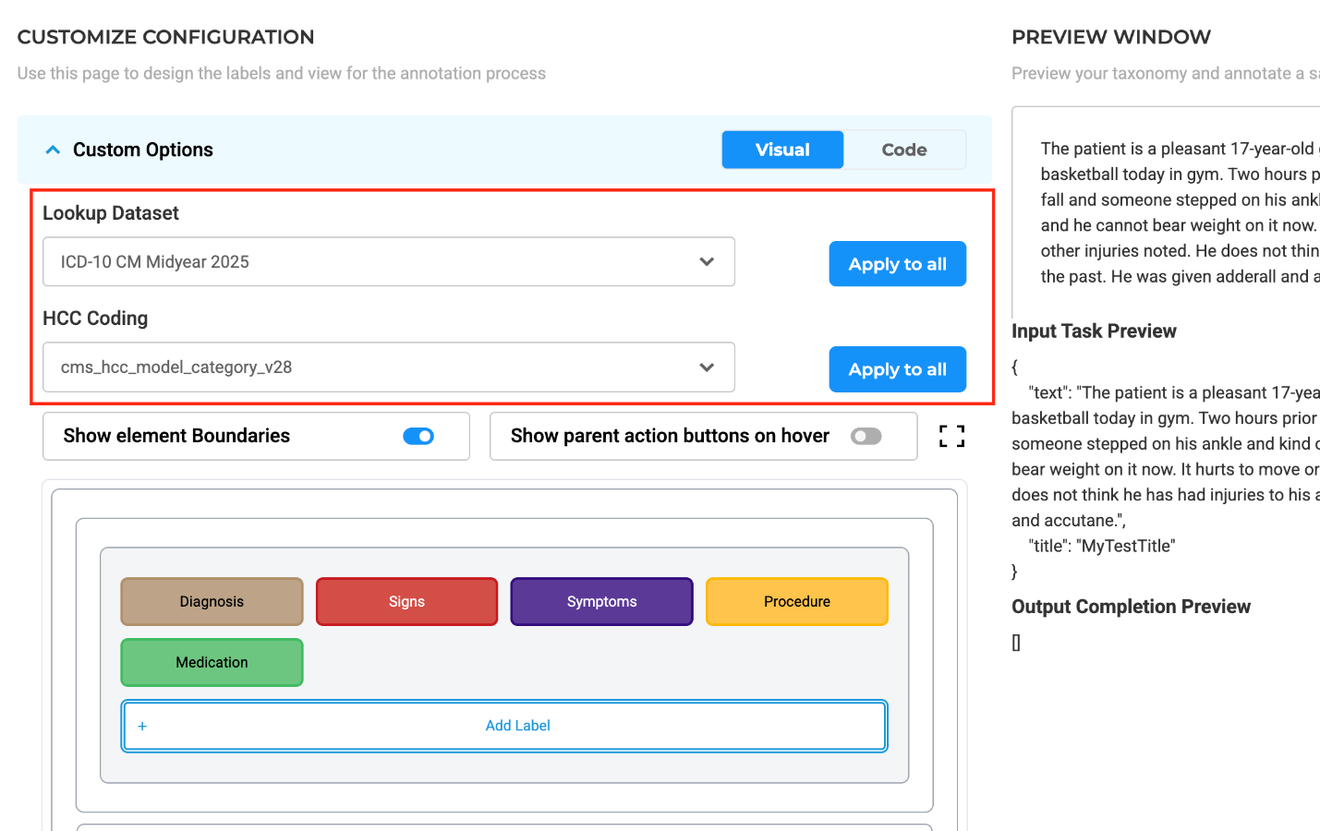
Task: Apply HCC Coding to all labels
Action: [x=897, y=369]
